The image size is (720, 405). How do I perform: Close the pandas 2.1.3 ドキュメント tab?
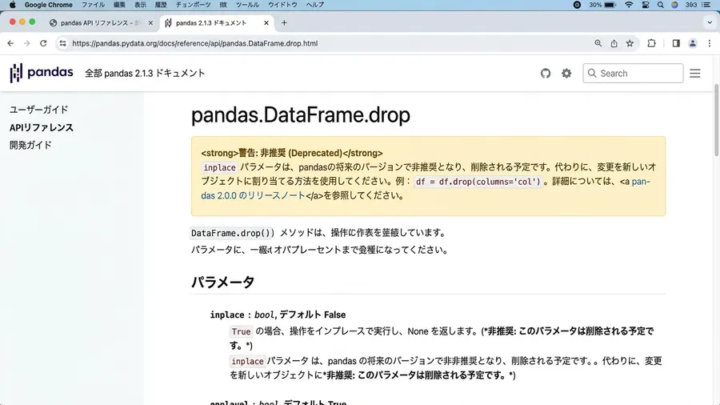(x=266, y=22)
